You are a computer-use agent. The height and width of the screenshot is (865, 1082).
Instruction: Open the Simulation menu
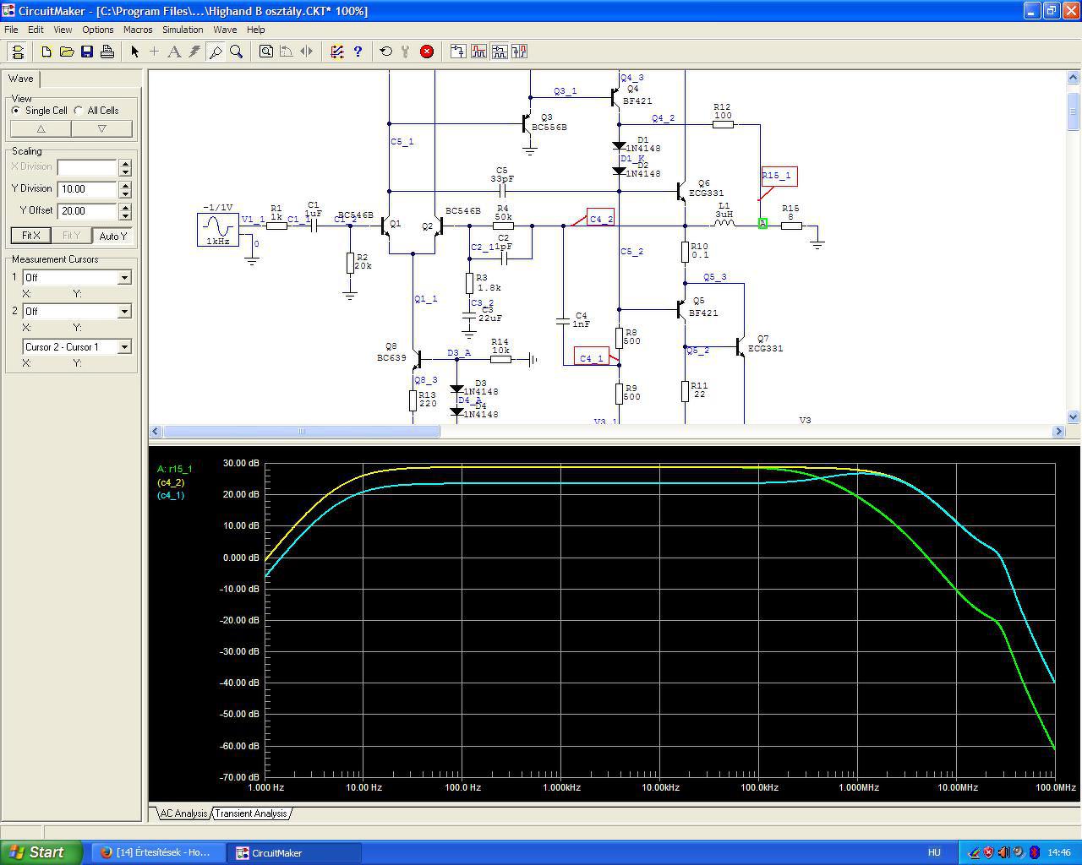(x=183, y=30)
